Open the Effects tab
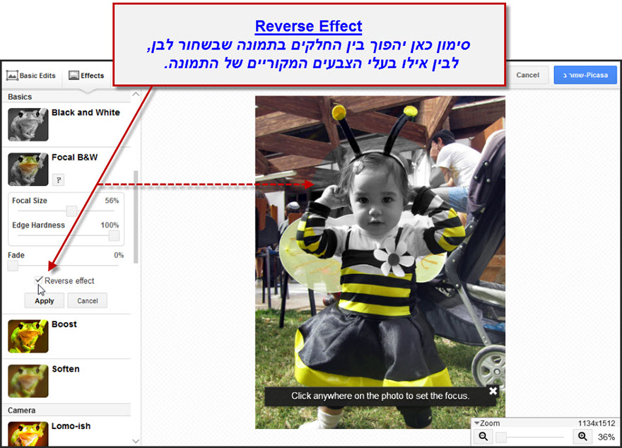This screenshot has height=448, width=622. (x=86, y=76)
